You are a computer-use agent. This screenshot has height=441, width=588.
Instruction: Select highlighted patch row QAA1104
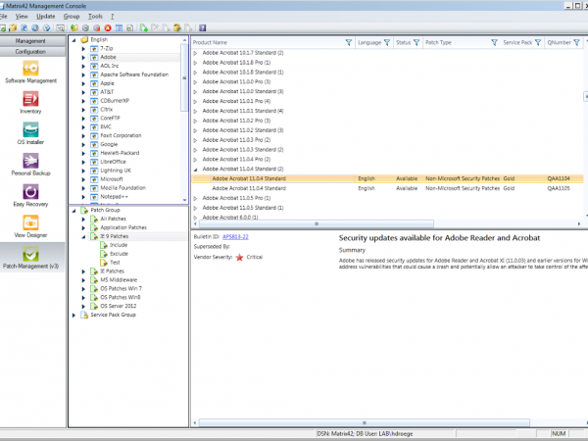pyautogui.click(x=387, y=178)
